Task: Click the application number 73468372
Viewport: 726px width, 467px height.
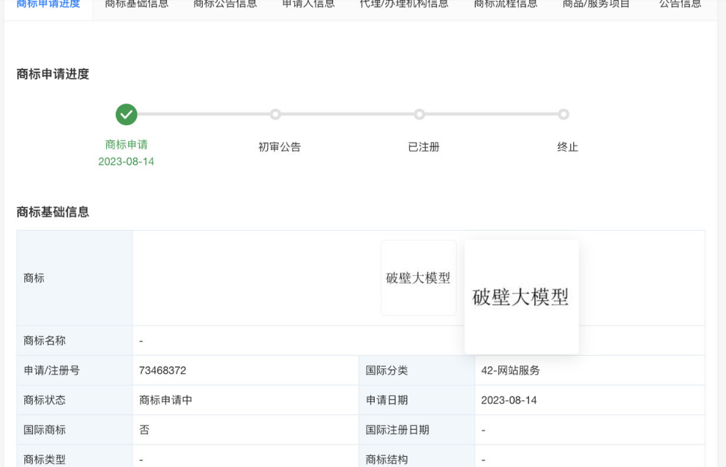Action: point(162,370)
